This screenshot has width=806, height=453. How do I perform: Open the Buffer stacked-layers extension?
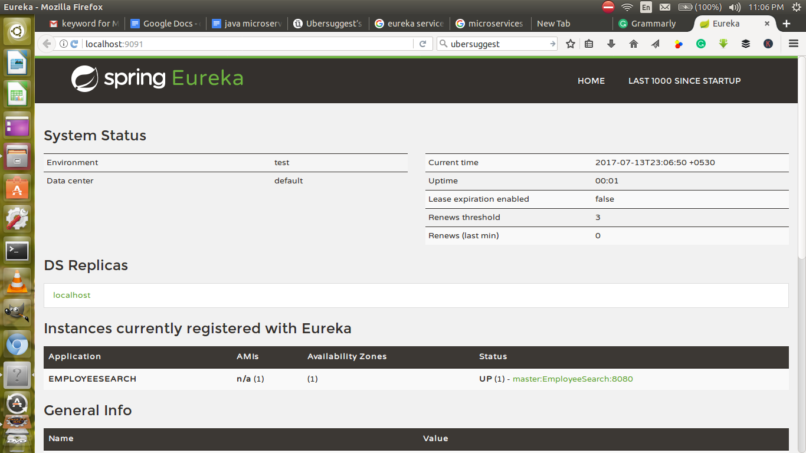(746, 44)
